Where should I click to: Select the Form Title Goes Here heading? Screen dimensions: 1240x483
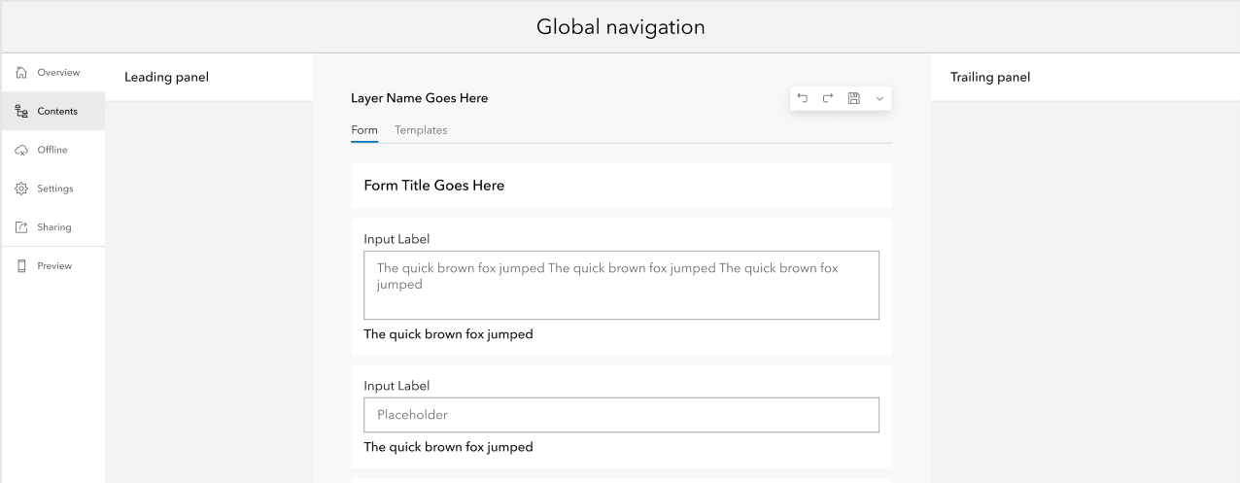(434, 186)
